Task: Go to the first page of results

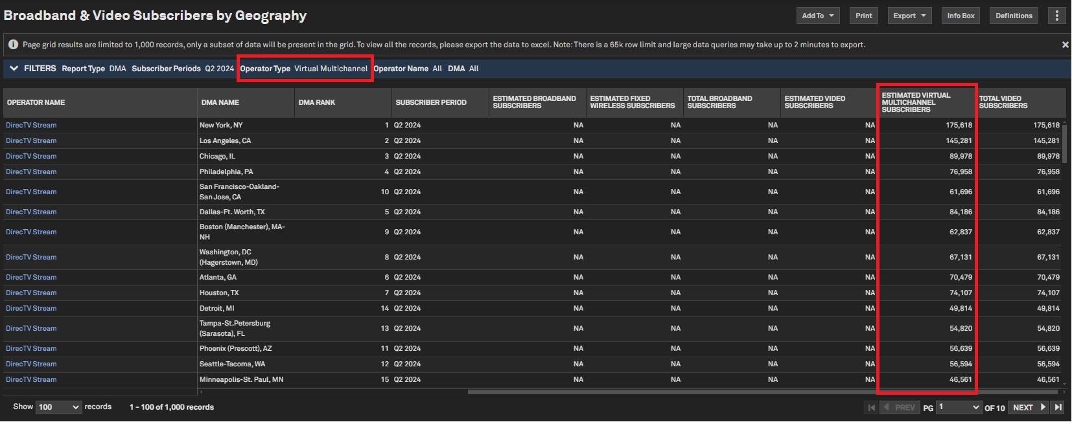Action: [871, 407]
